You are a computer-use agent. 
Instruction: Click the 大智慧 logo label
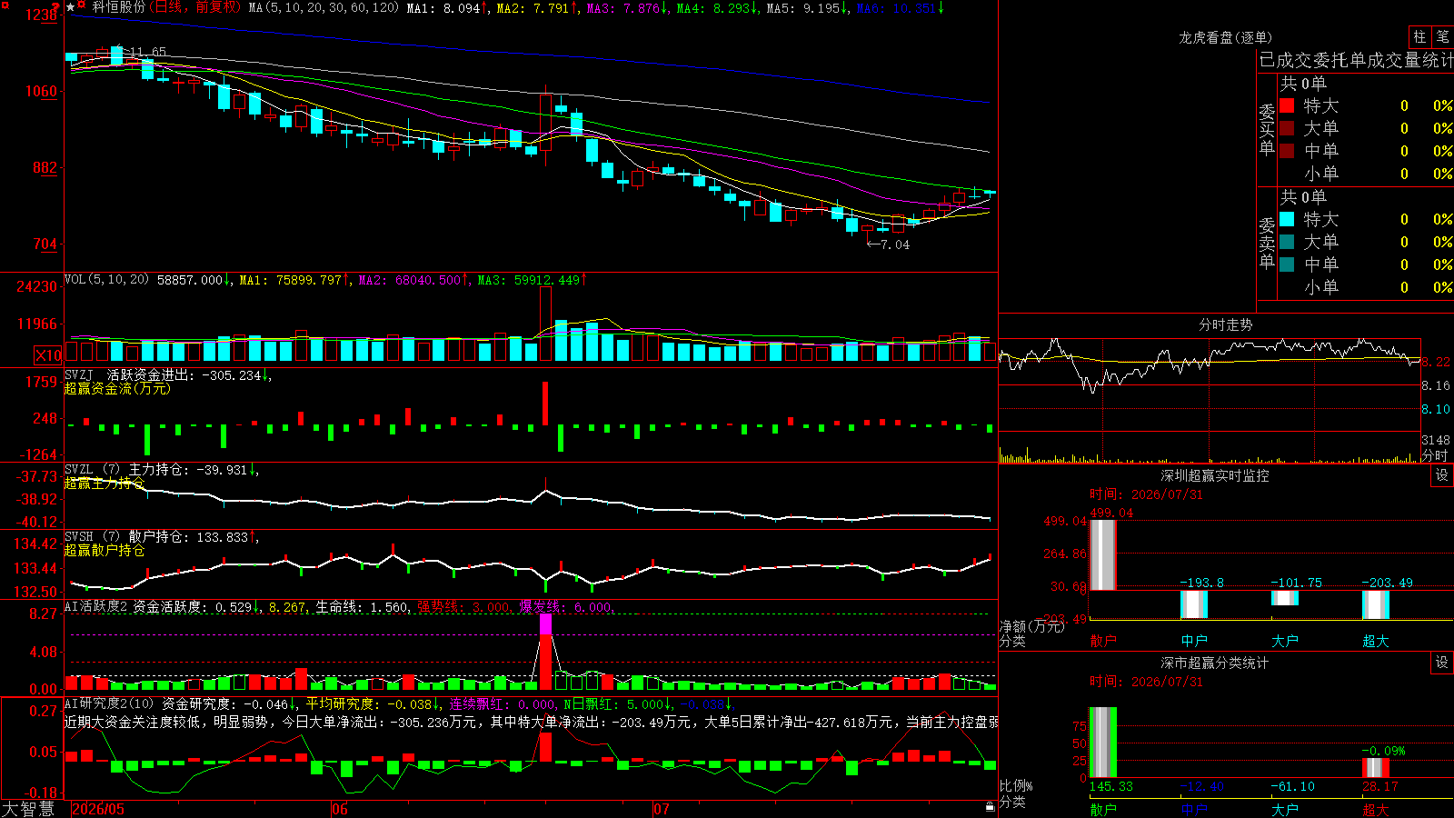click(28, 809)
